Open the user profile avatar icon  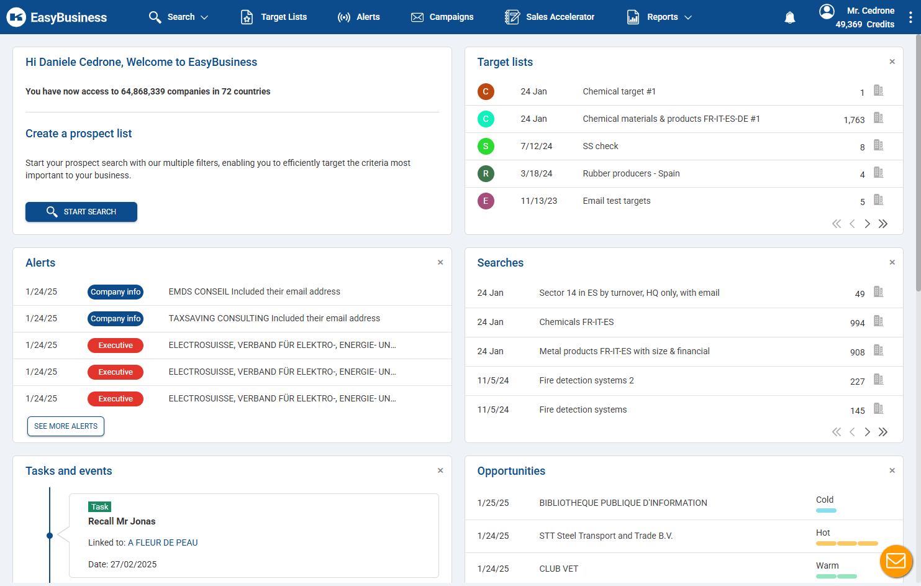pos(827,11)
